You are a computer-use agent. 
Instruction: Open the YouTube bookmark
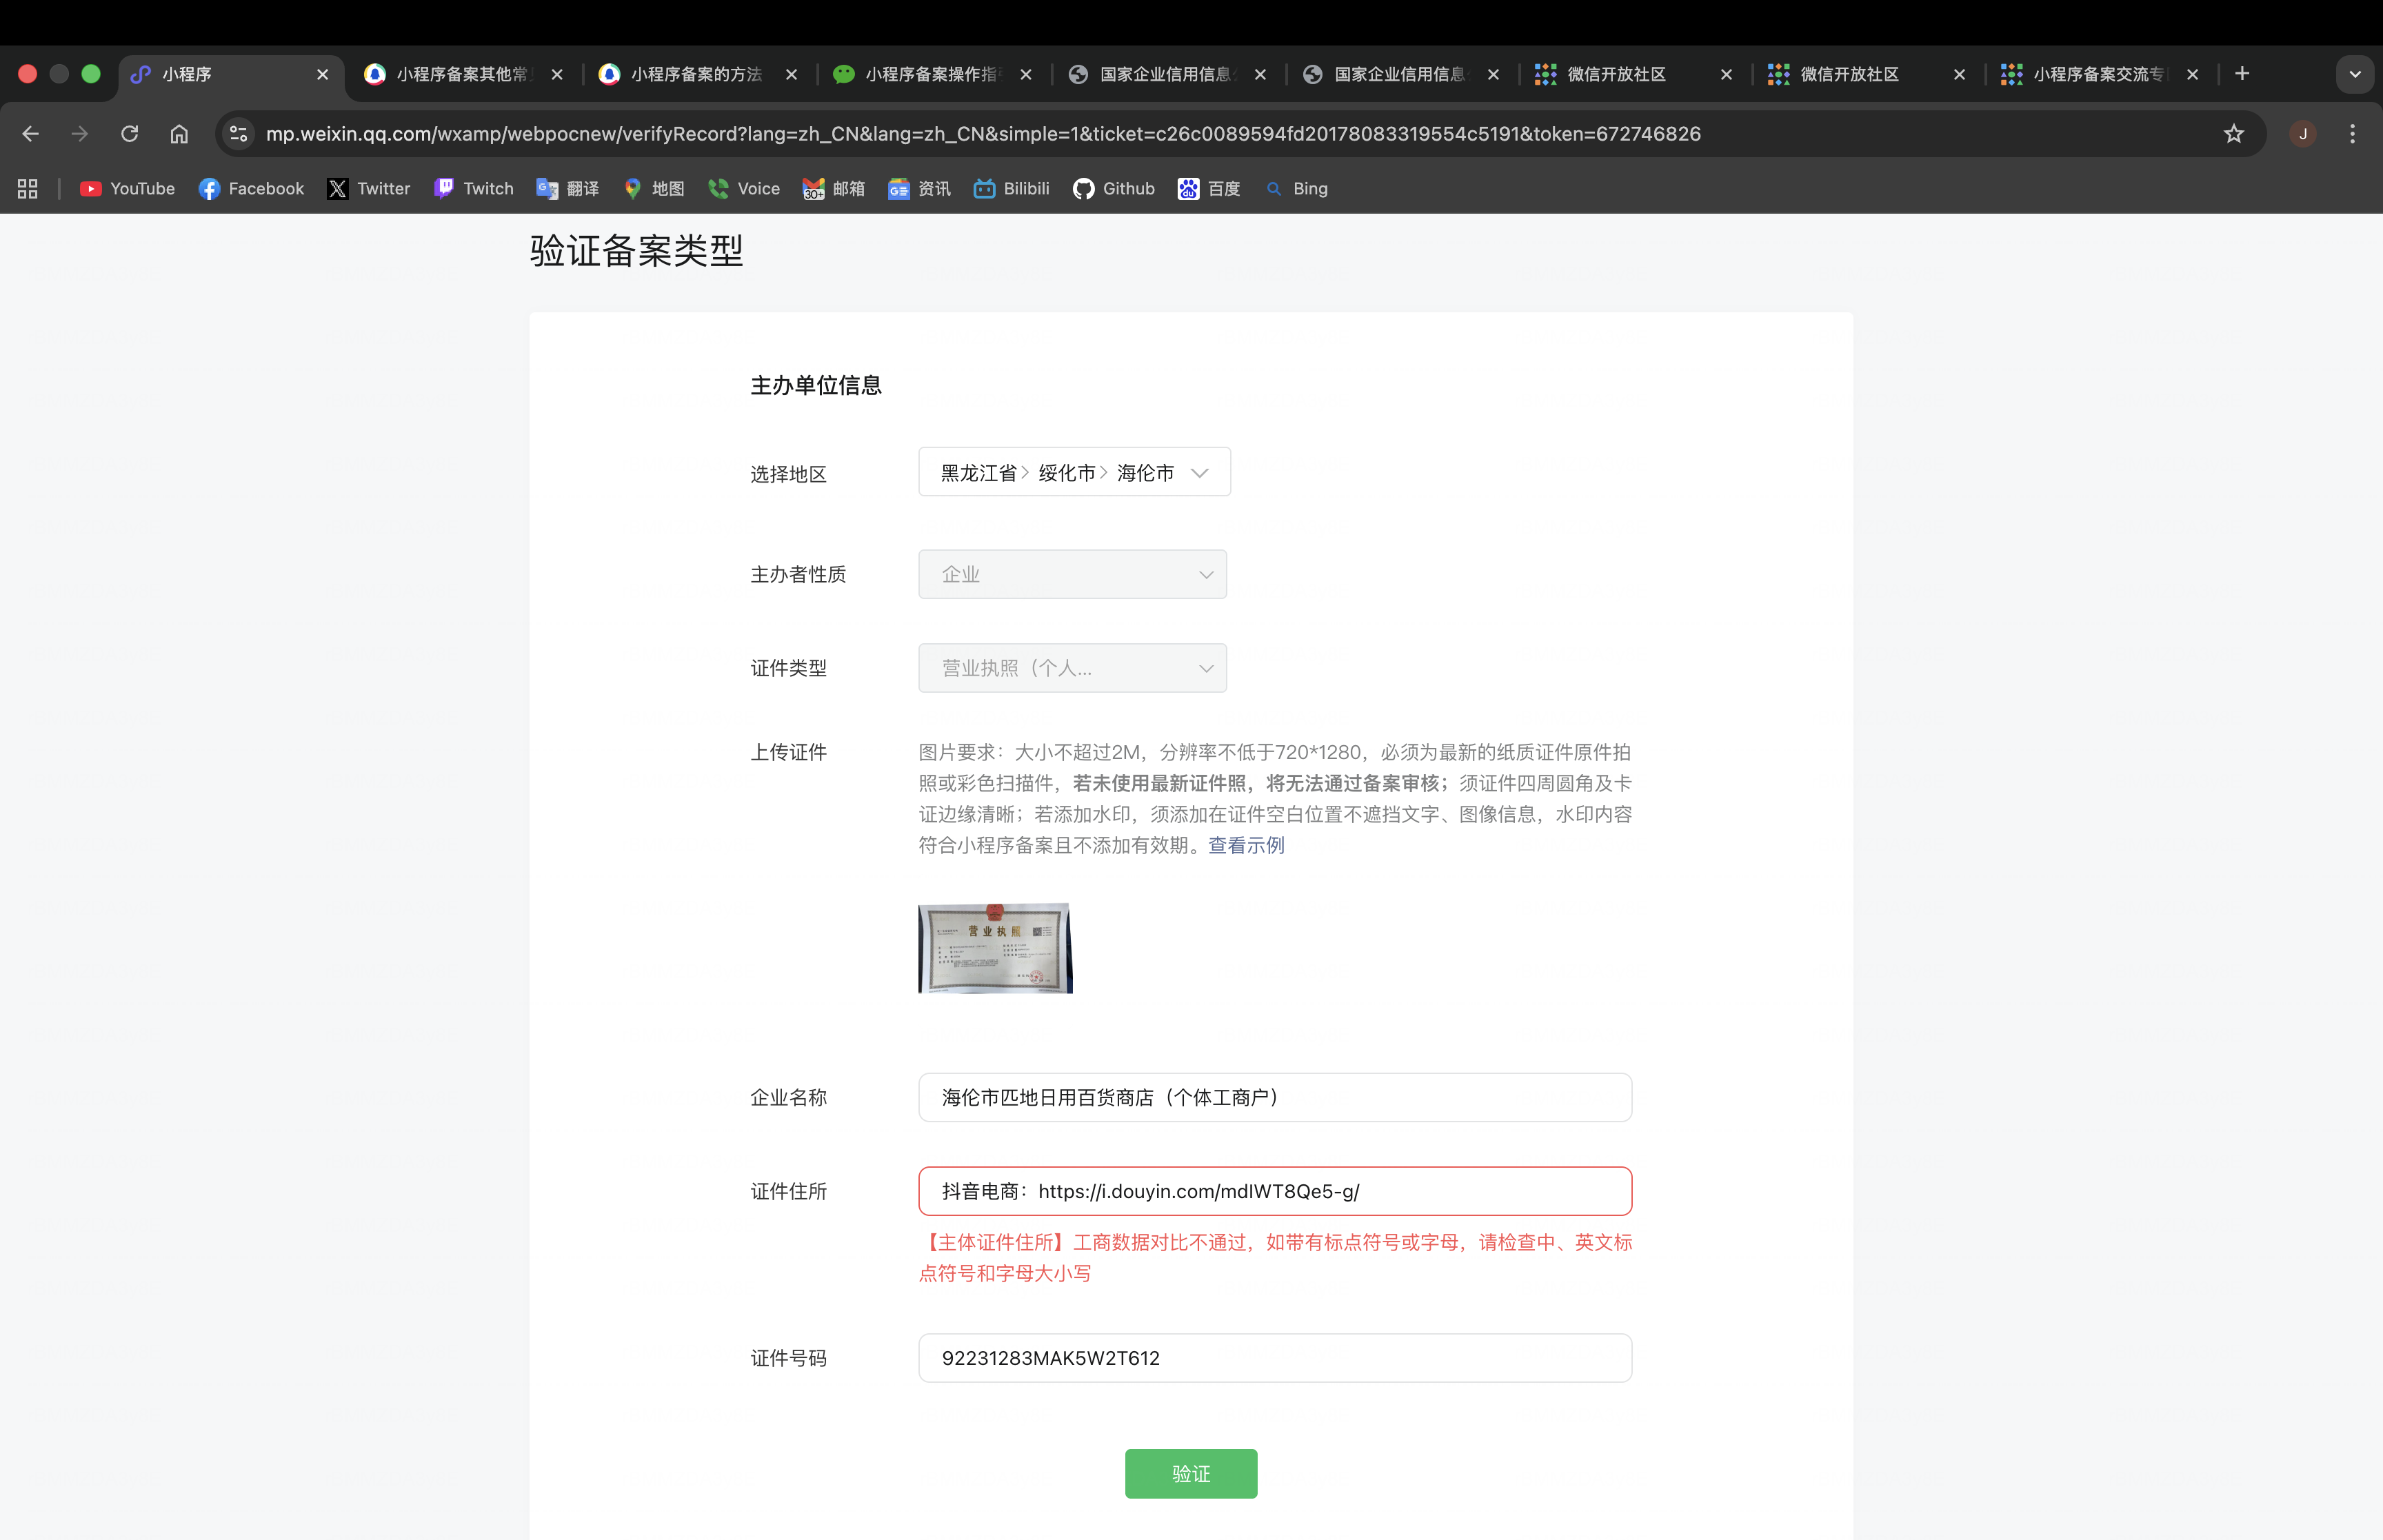(x=128, y=189)
